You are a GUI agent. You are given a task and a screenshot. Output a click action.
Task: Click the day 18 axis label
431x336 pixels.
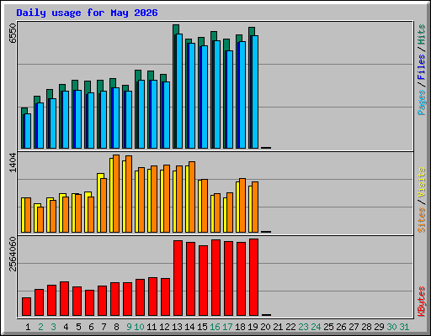pos(240,327)
